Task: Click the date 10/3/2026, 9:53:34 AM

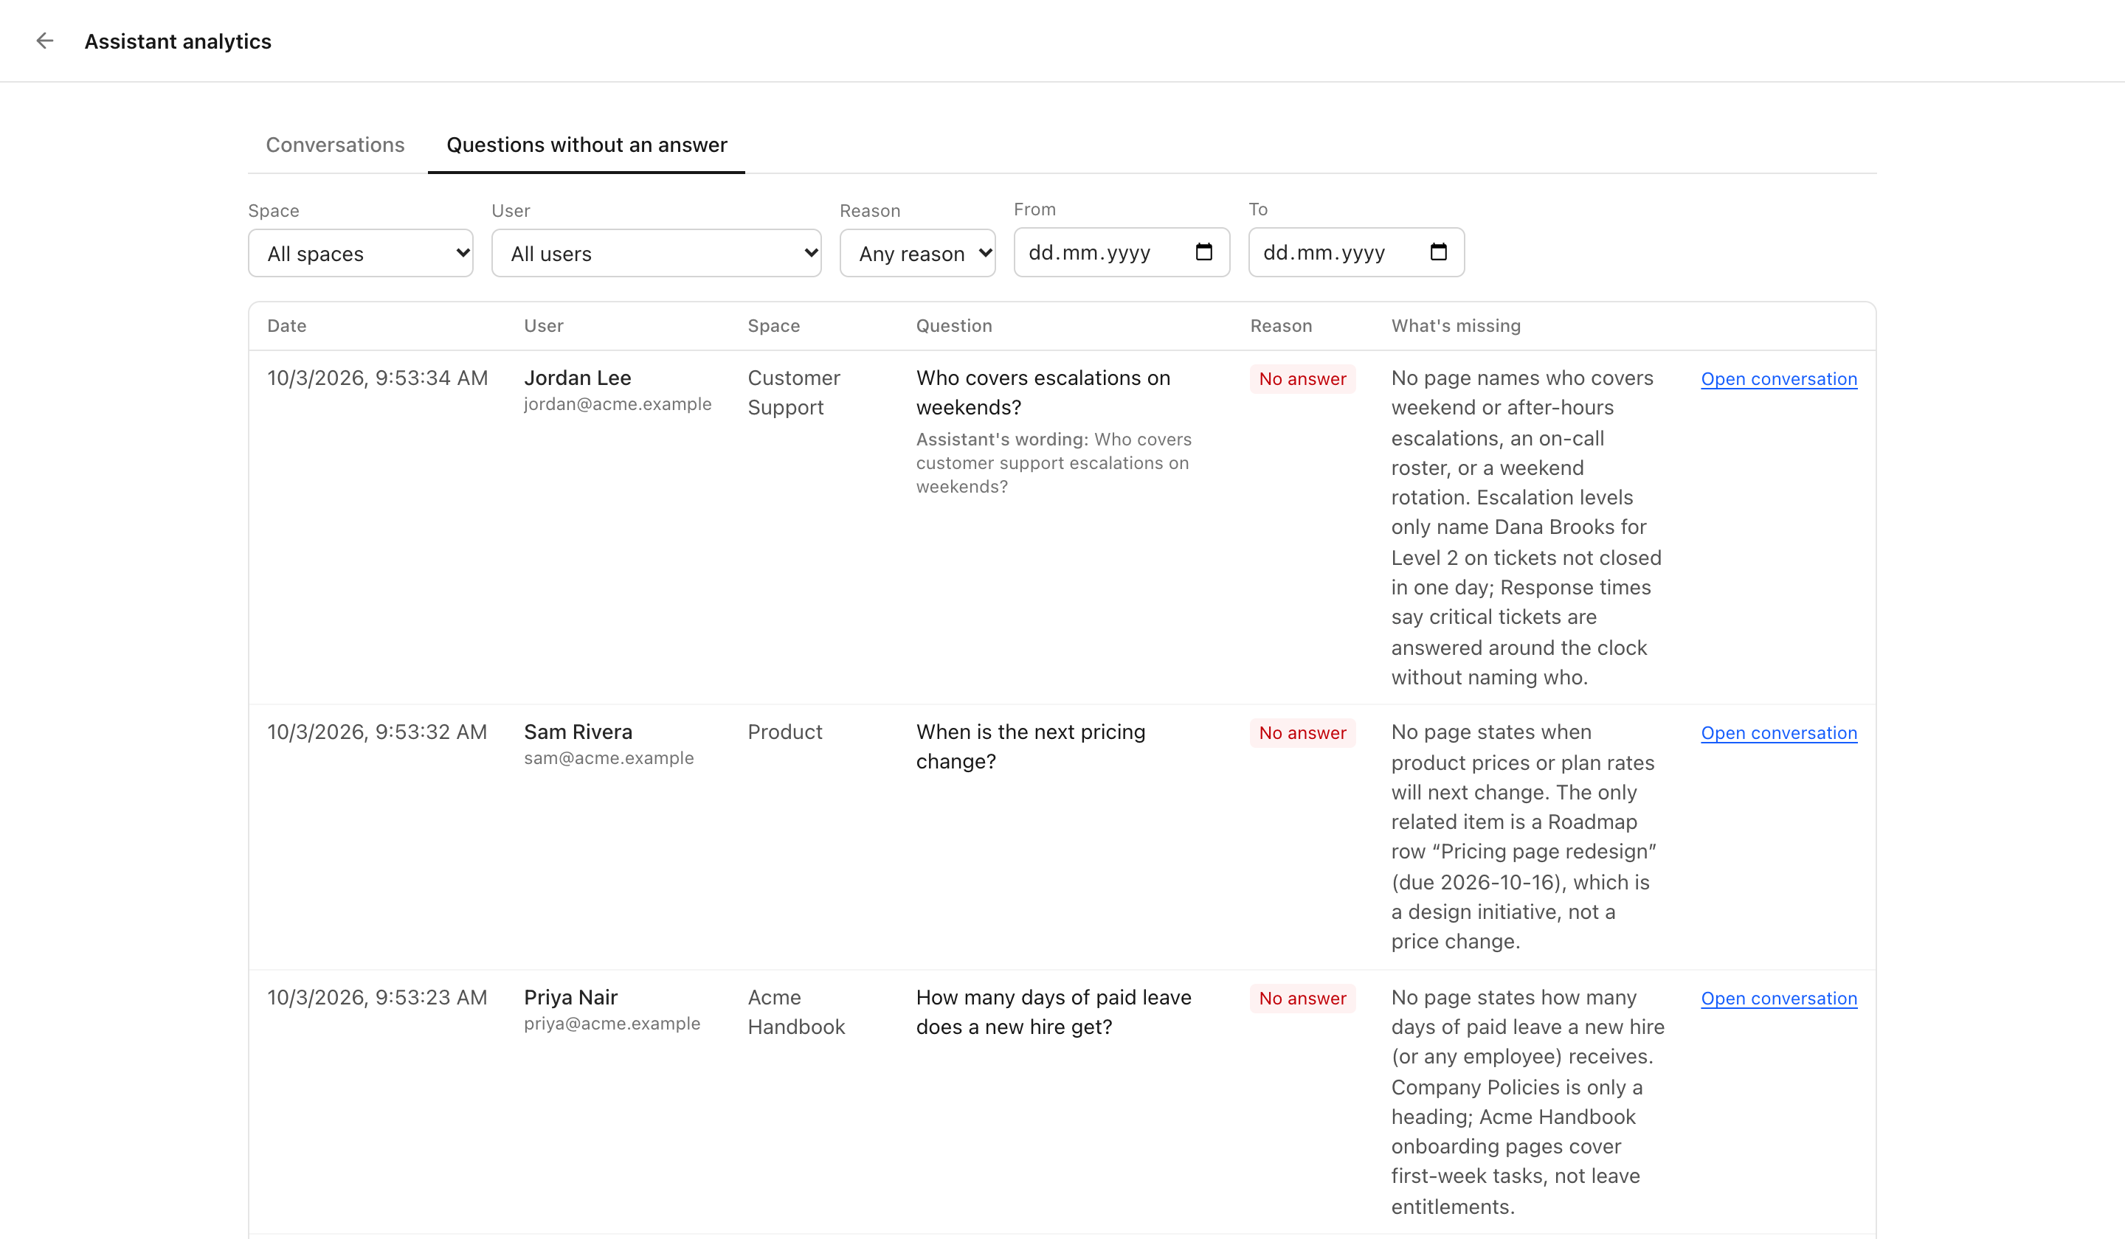Action: [377, 378]
